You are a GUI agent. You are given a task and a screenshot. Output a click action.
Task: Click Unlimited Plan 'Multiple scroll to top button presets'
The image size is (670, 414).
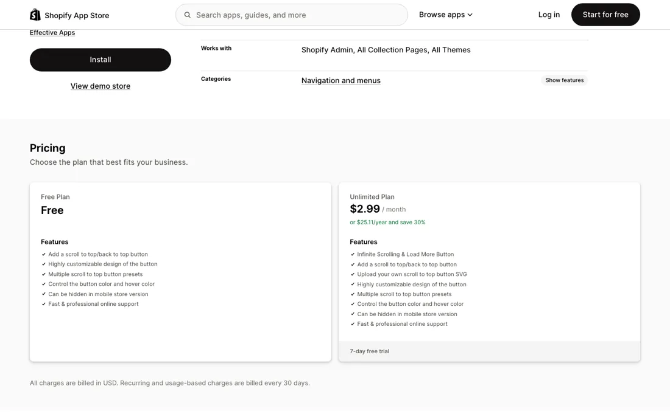click(x=404, y=294)
